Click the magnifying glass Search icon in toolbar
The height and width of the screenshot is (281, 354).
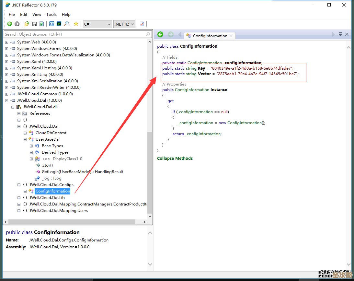[x=66, y=24]
